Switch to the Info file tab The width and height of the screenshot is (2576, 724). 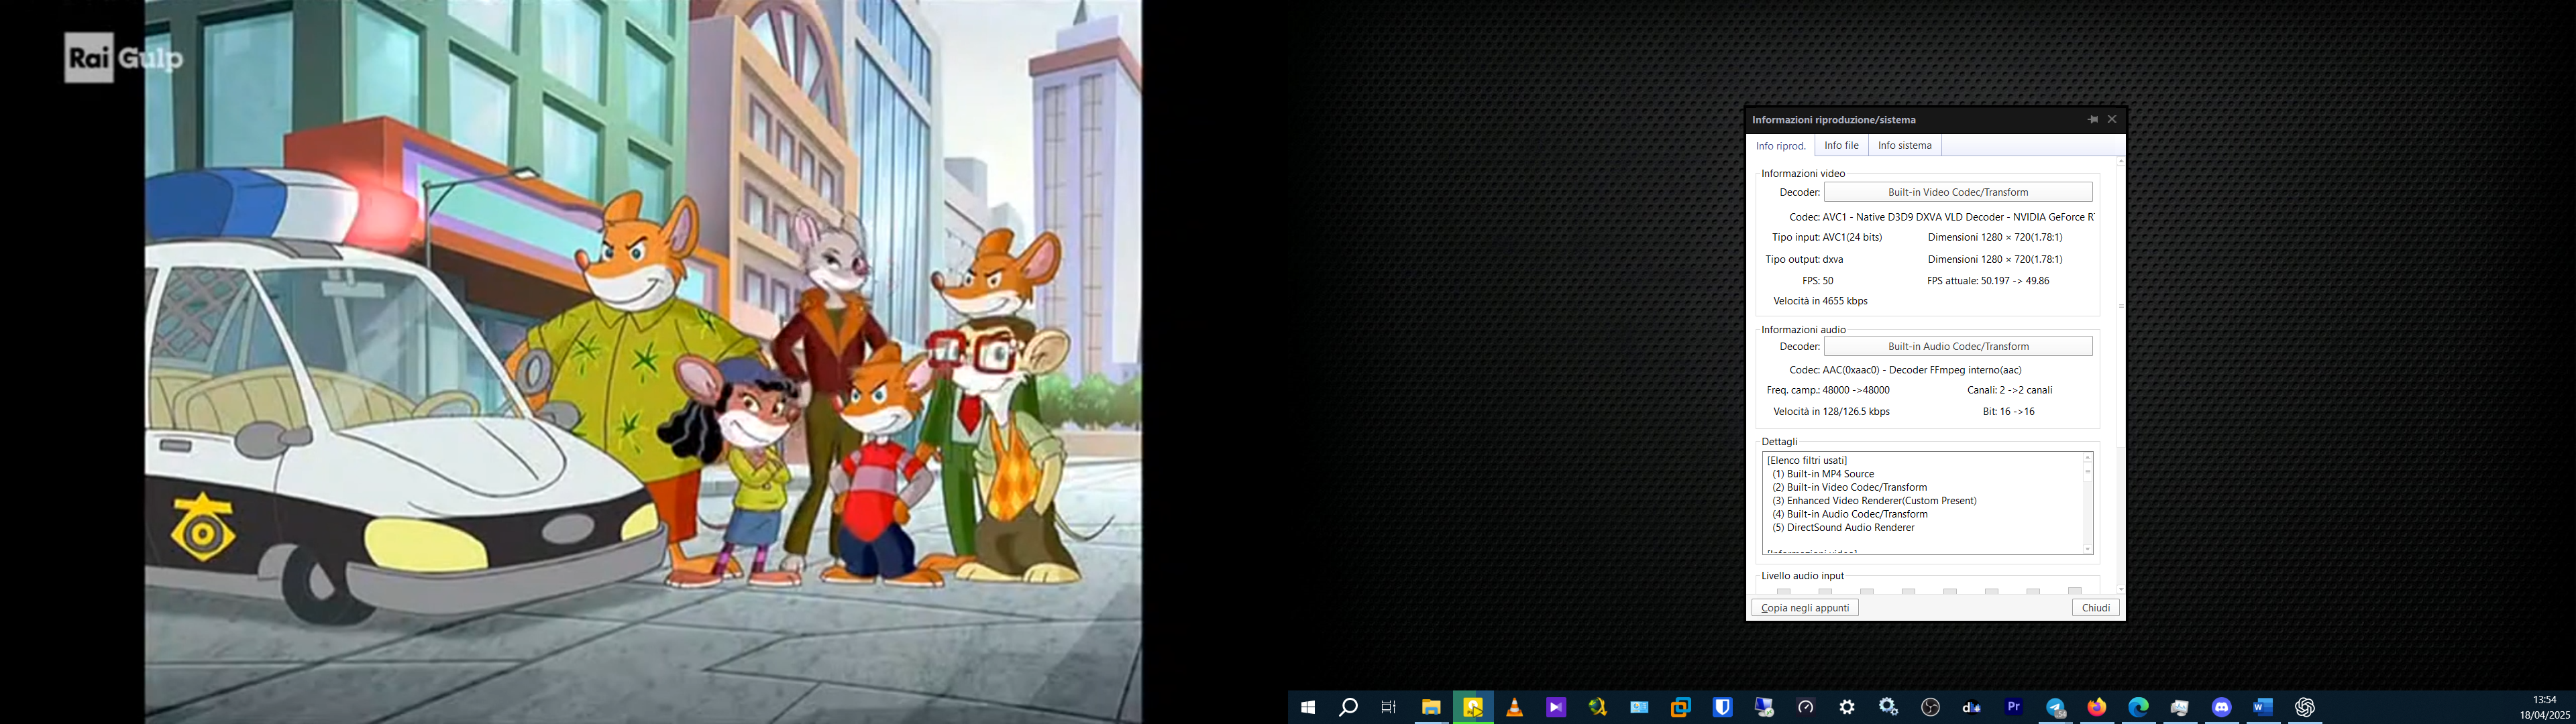click(1841, 146)
